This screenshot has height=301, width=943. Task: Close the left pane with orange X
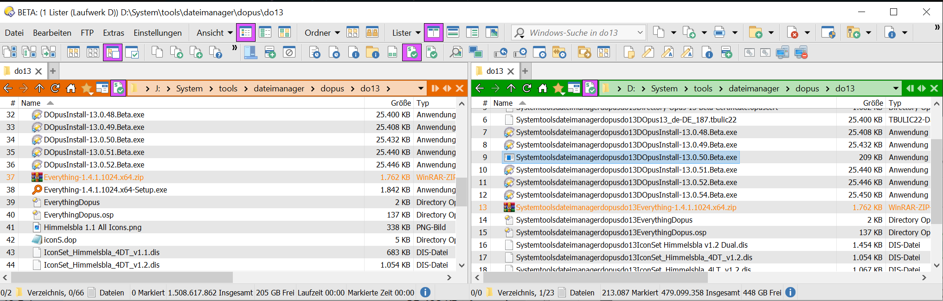pos(460,88)
